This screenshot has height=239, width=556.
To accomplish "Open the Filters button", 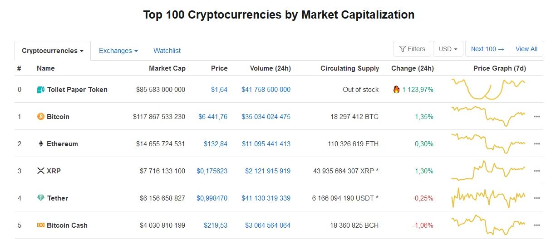I will tap(412, 49).
